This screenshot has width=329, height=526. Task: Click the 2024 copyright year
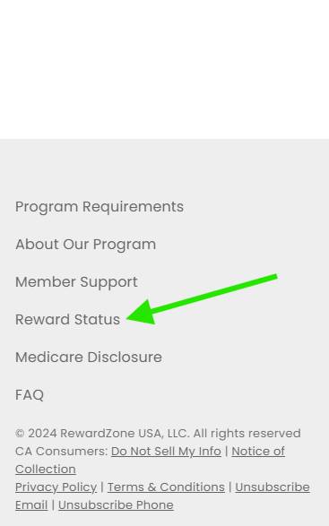click(x=42, y=433)
